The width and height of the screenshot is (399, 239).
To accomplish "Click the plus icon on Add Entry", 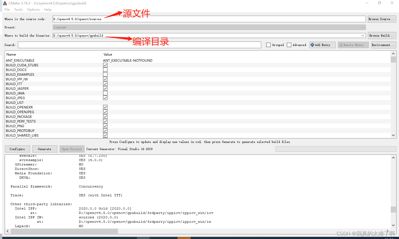I will [312, 45].
